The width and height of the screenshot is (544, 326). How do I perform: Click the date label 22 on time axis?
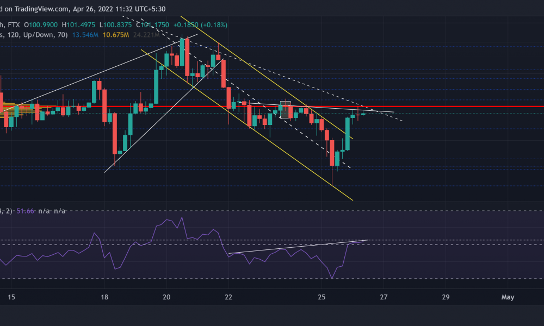coord(228,297)
